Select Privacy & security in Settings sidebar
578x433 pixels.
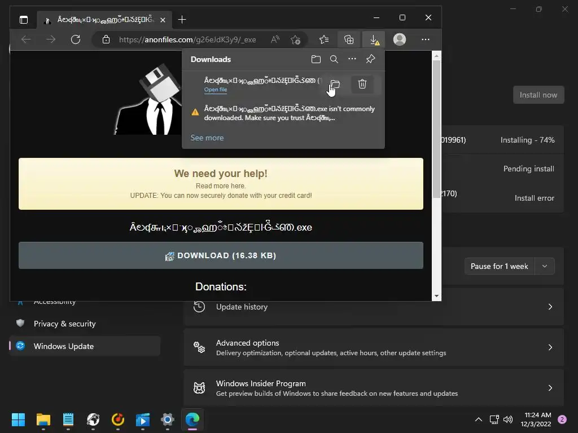click(85, 324)
